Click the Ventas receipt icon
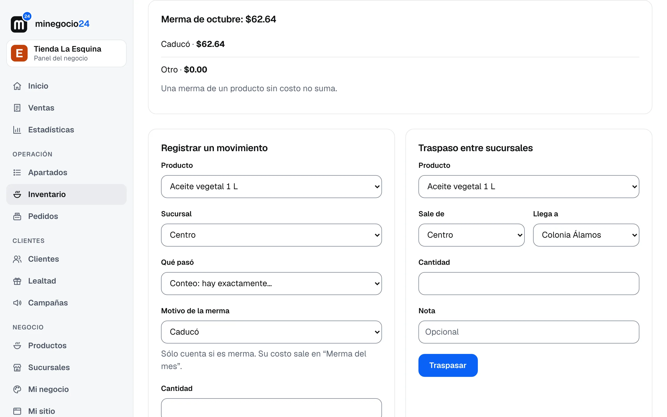The image size is (667, 417). pos(17,108)
